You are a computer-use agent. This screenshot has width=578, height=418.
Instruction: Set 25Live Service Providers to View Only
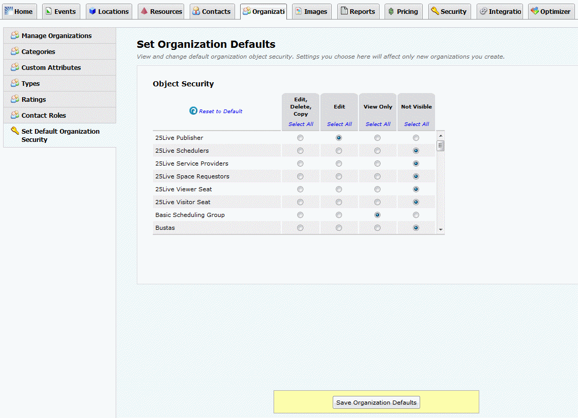click(377, 163)
